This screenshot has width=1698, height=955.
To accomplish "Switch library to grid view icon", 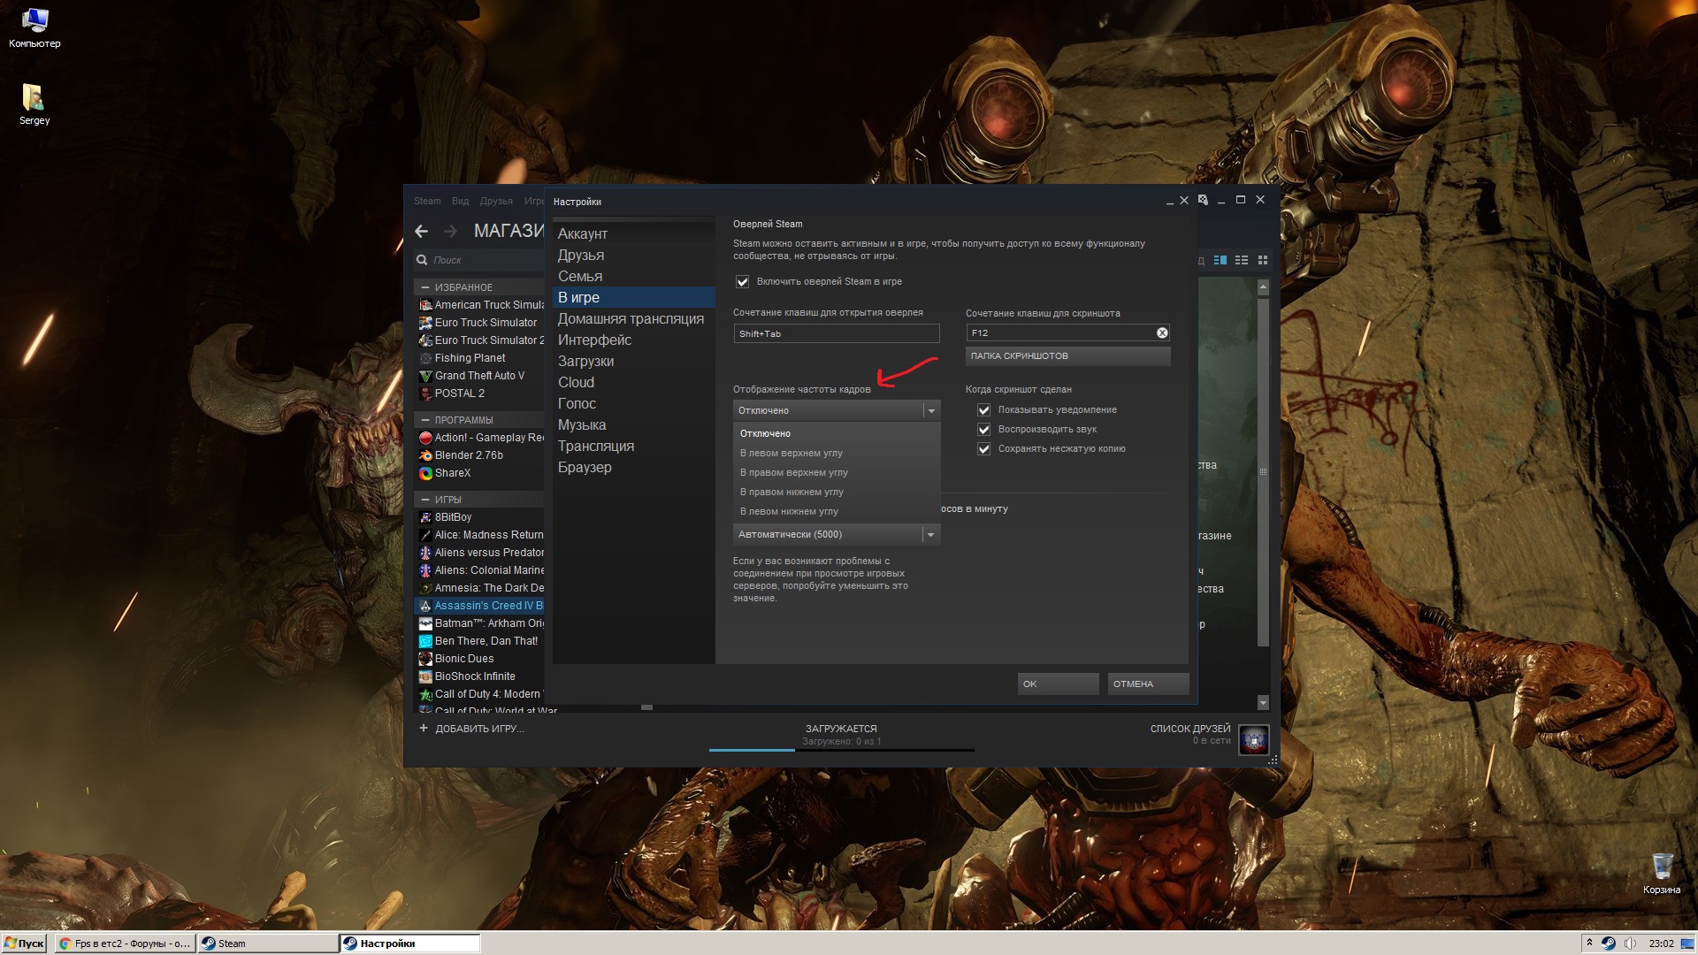I will (1263, 260).
